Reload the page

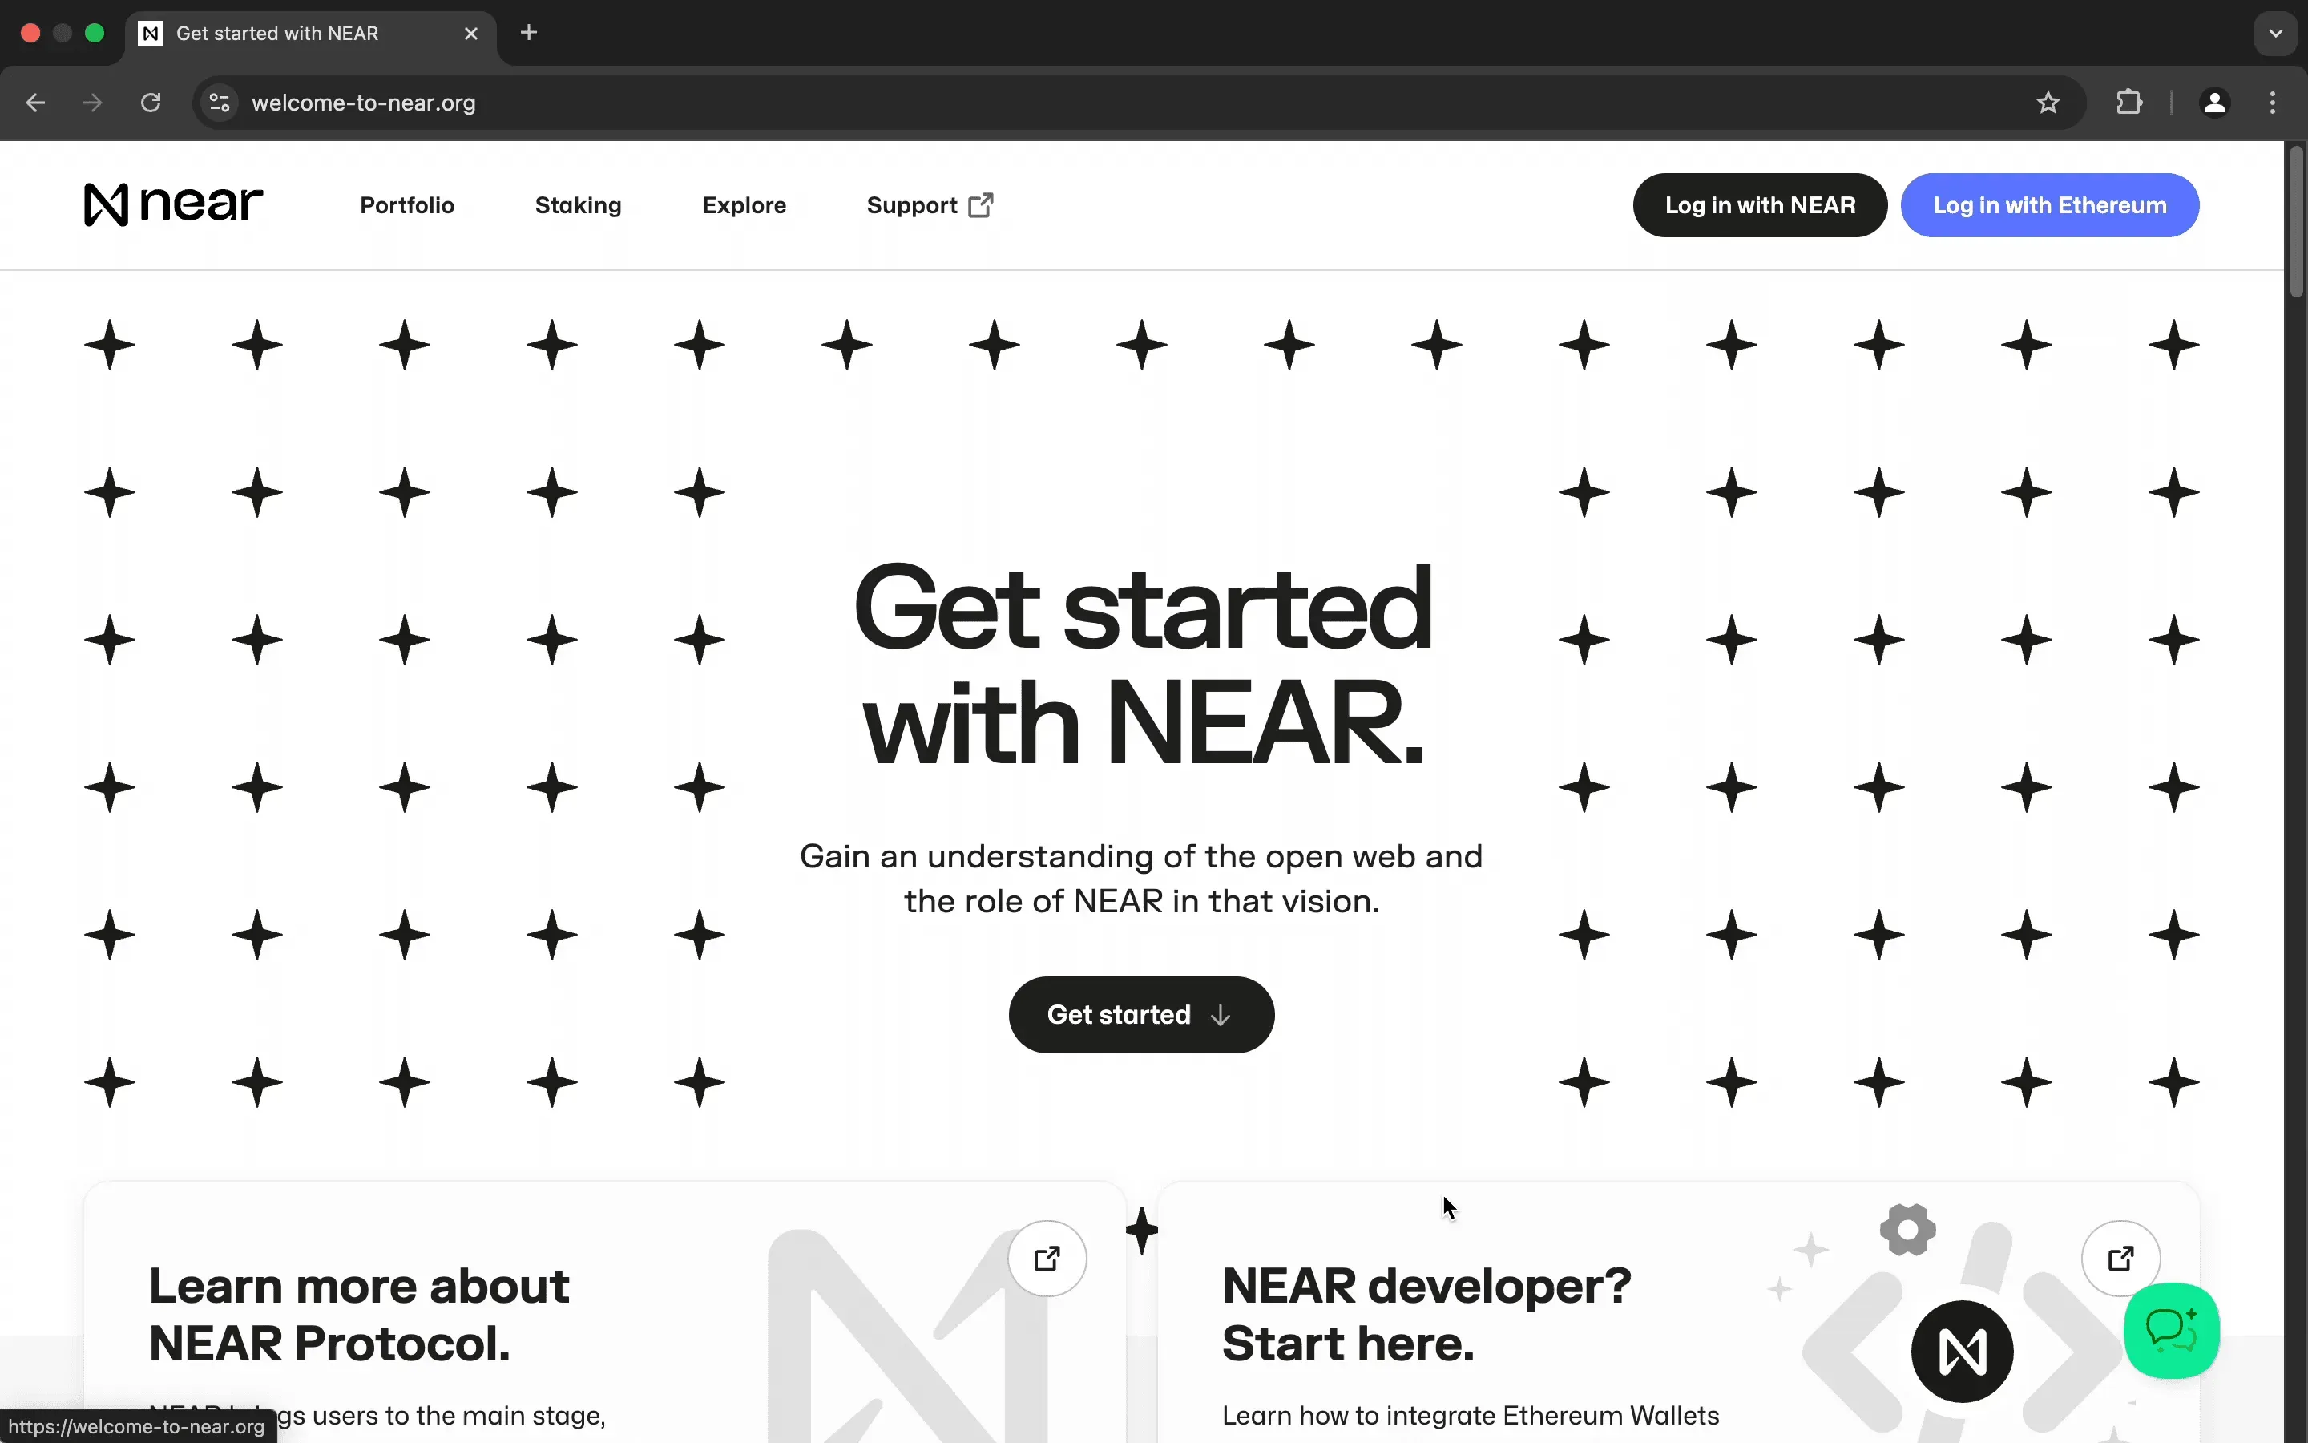[151, 103]
